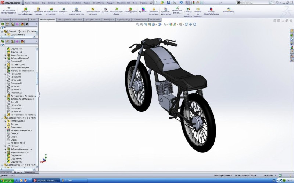The height and width of the screenshot is (183, 294).
Task: Open the Вставка menu
Action: tap(51, 3)
